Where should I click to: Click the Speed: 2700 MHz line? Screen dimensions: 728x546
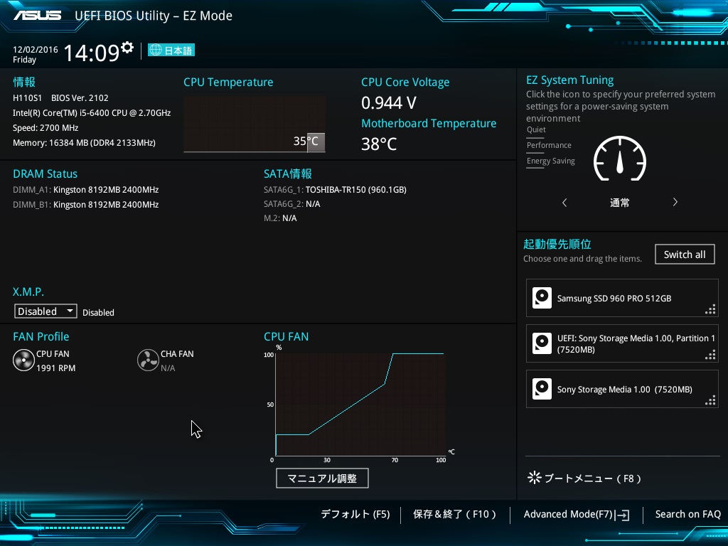click(45, 128)
